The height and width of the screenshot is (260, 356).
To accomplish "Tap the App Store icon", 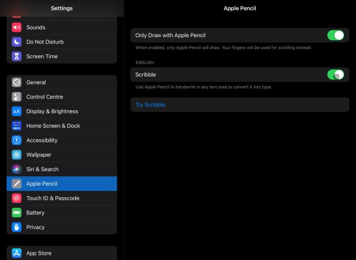I will tap(17, 253).
